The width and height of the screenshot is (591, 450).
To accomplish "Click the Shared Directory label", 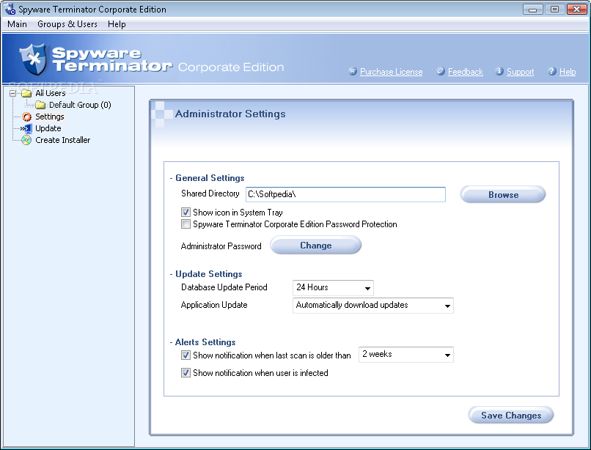I will [210, 193].
